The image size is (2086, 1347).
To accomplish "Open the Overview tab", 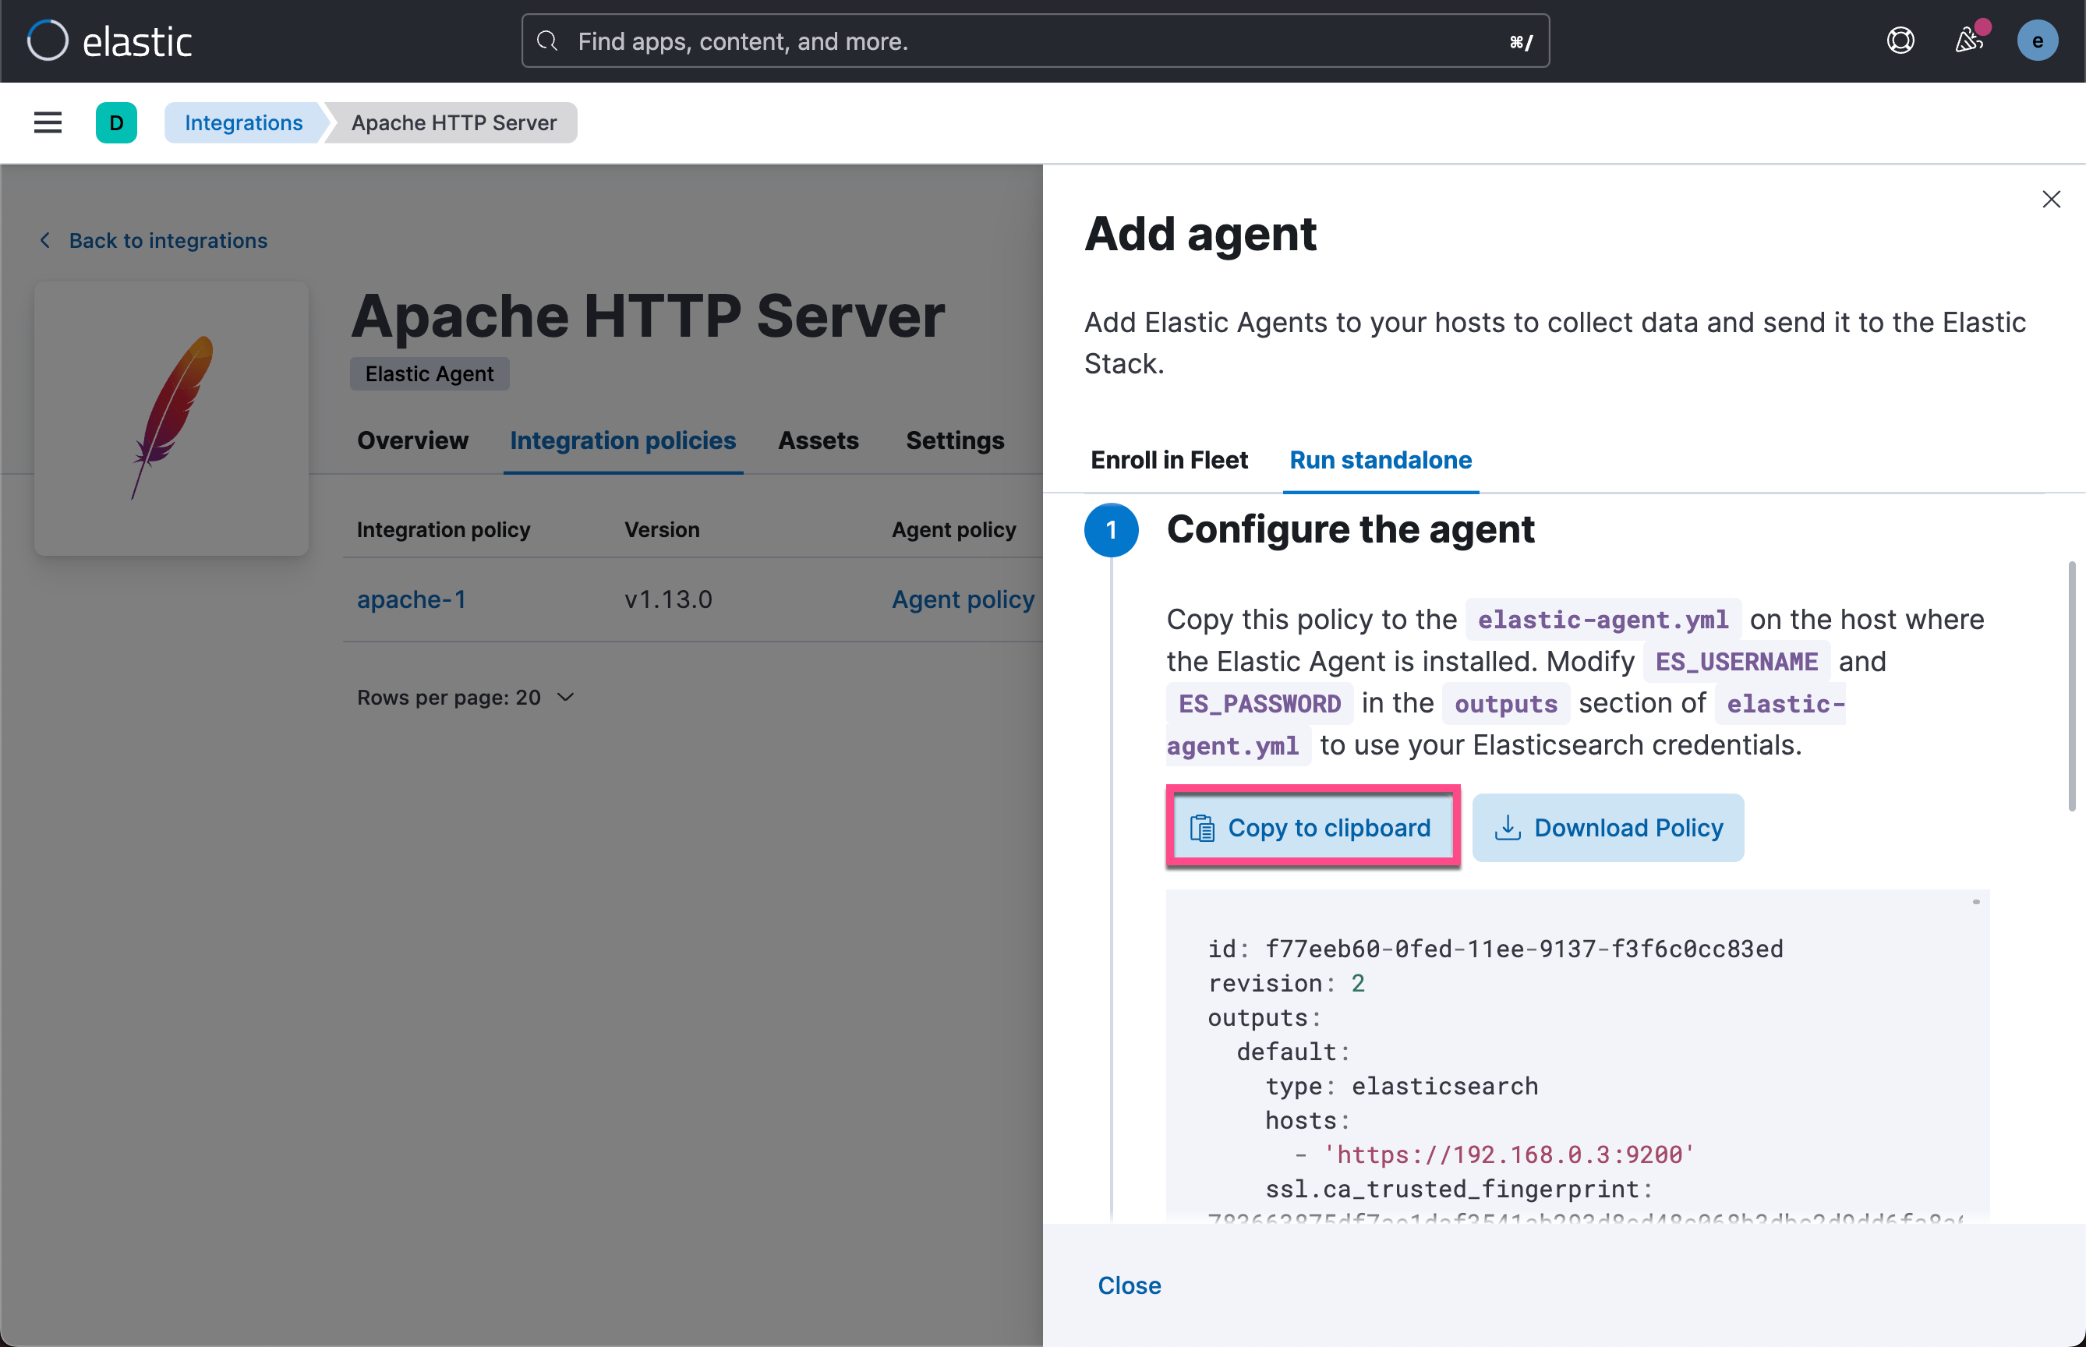I will 412,440.
